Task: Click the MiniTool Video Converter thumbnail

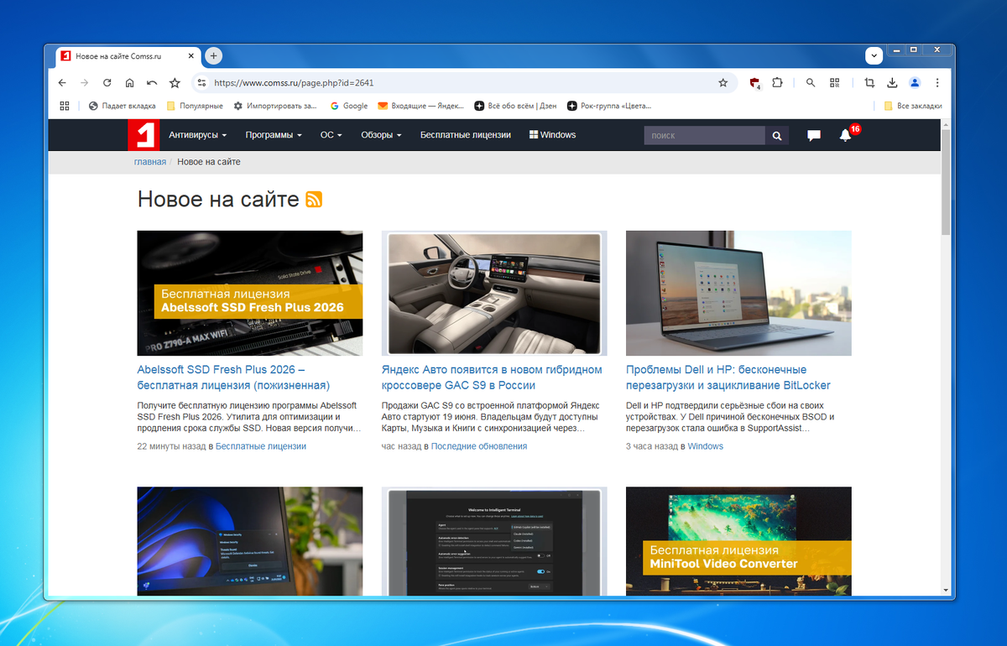Action: 738,541
